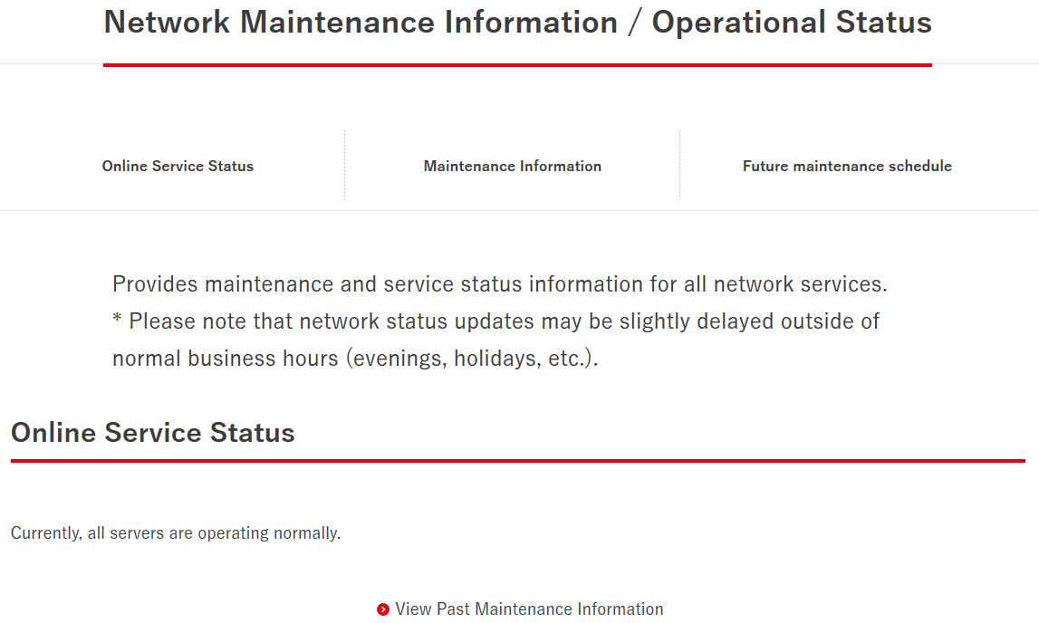The height and width of the screenshot is (623, 1039).
Task: Click the asterisk starting the delay note
Action: coord(118,320)
